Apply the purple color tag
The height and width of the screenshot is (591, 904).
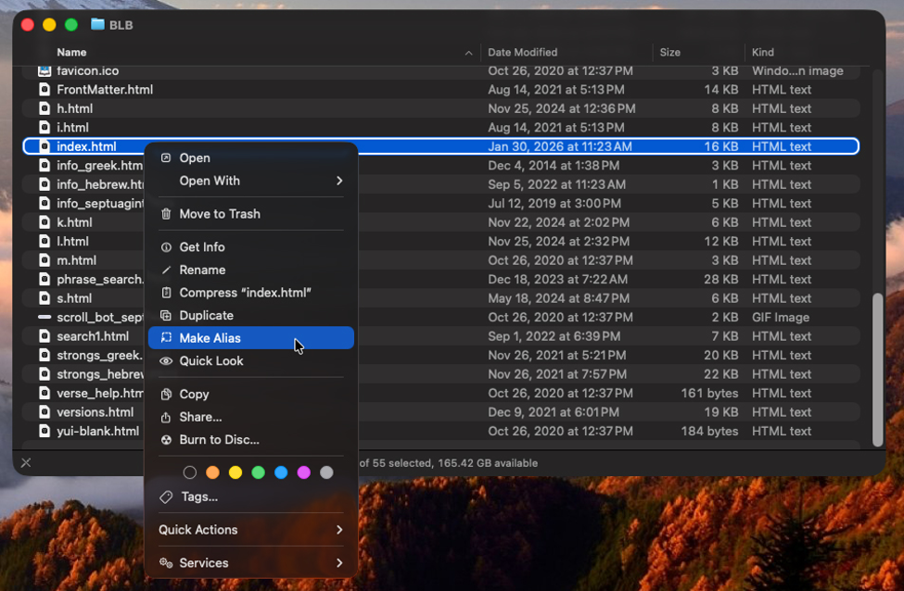click(x=304, y=473)
